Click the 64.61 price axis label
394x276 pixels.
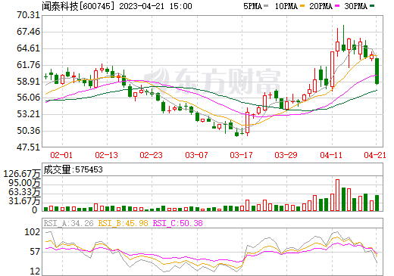tap(28, 48)
